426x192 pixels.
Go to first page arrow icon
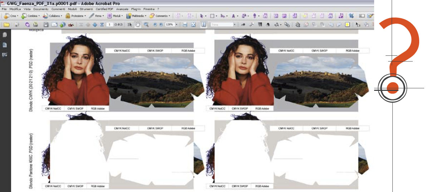pos(81,25)
